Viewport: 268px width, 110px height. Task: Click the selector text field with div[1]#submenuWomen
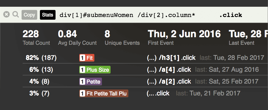(x=127, y=15)
